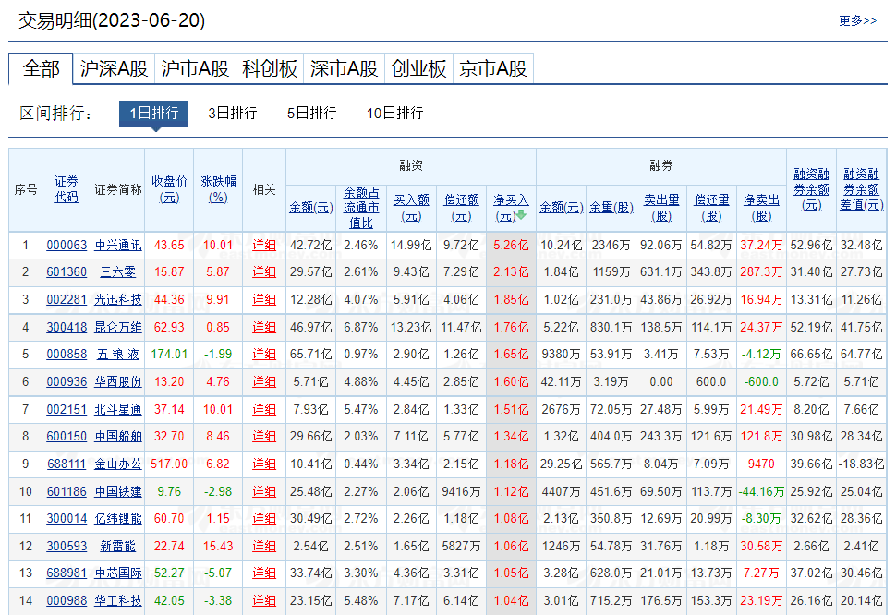Open the 更多>> link

(x=857, y=20)
